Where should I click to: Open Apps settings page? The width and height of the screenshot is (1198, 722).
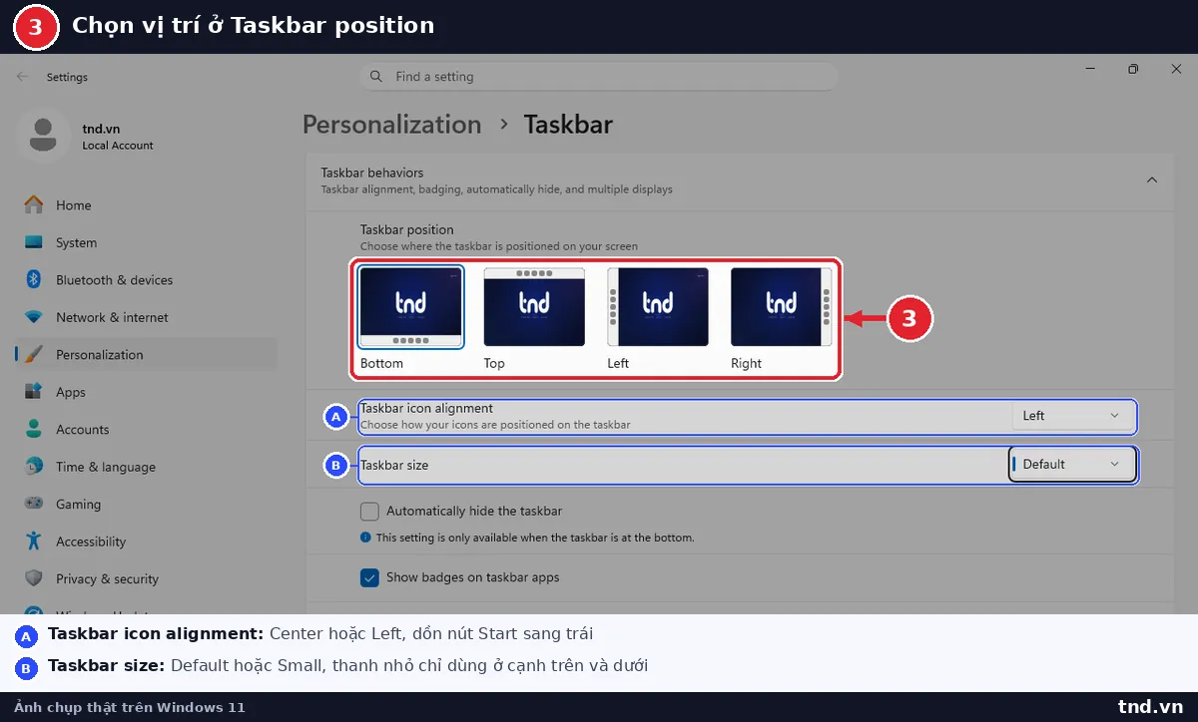[x=146, y=392]
